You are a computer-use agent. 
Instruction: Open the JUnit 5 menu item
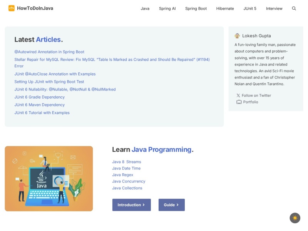[x=250, y=8]
